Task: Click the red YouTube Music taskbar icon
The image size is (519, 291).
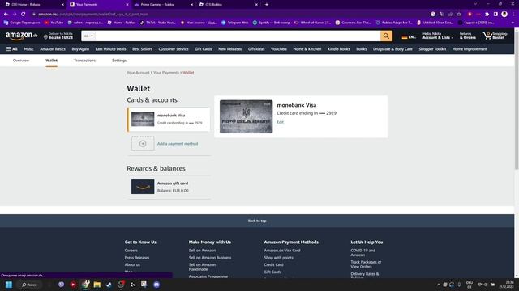Action: click(x=73, y=285)
